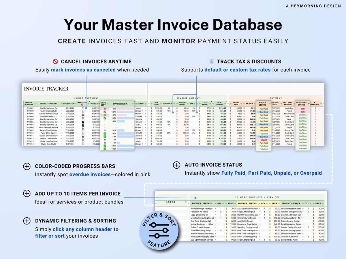The width and height of the screenshot is (346, 259).
Task: Click the filter icon on Total Amount header
Action: [x=225, y=104]
